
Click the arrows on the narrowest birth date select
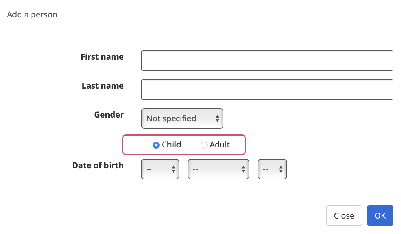(x=280, y=169)
